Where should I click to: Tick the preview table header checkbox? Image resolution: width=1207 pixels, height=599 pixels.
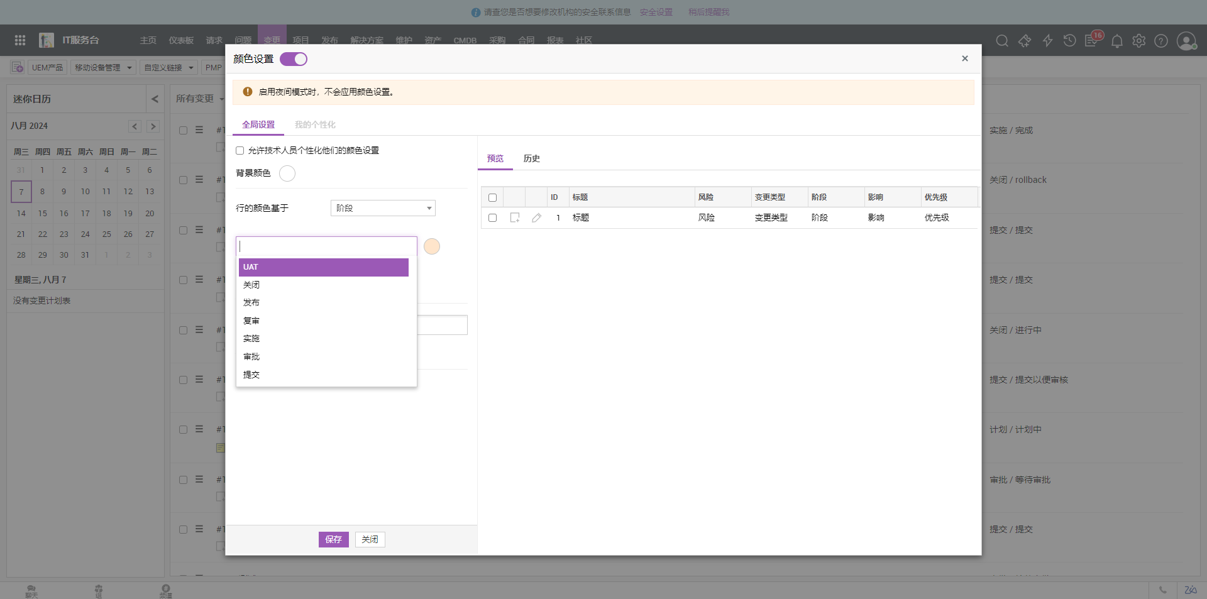pos(492,197)
